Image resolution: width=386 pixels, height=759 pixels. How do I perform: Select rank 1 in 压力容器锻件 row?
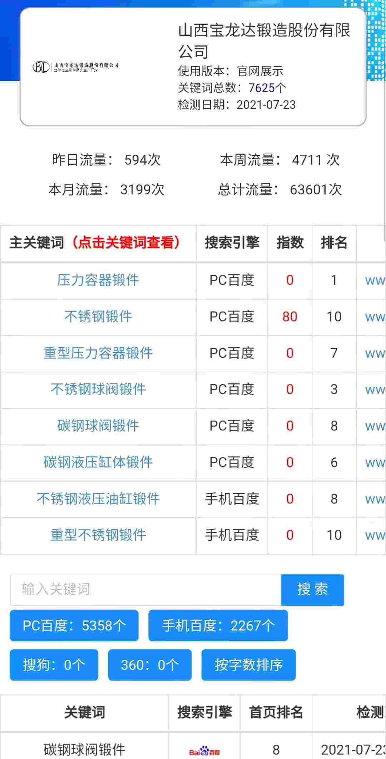[334, 280]
